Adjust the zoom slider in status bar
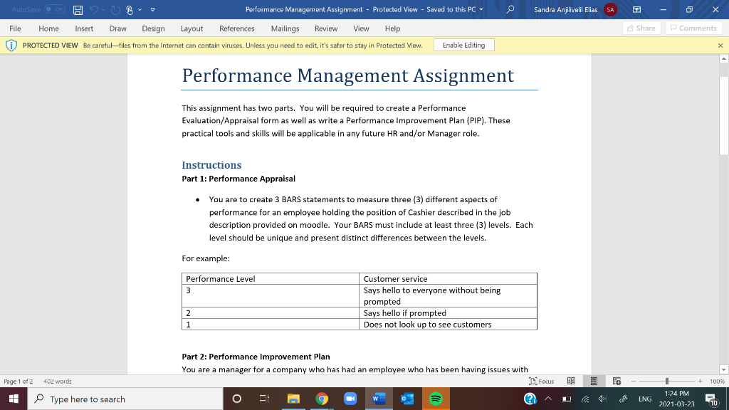Image resolution: width=729 pixels, height=410 pixels. [667, 381]
